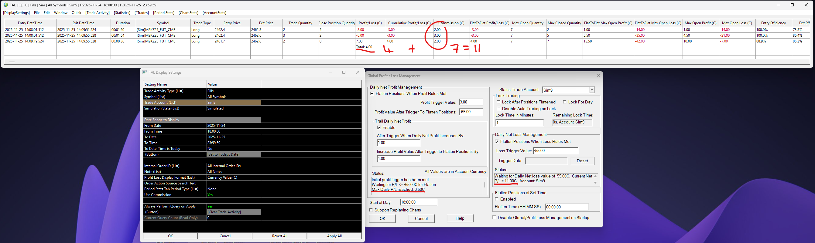
Task: Click Apply All in TAL Display Settings
Action: click(x=334, y=236)
